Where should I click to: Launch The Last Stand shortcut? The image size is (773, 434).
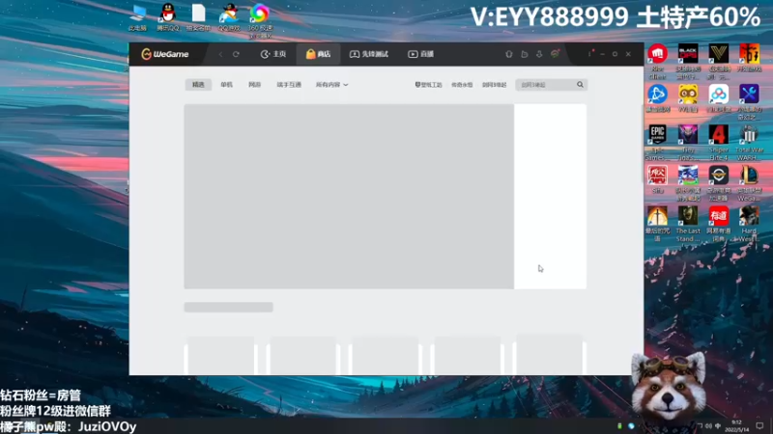[688, 224]
